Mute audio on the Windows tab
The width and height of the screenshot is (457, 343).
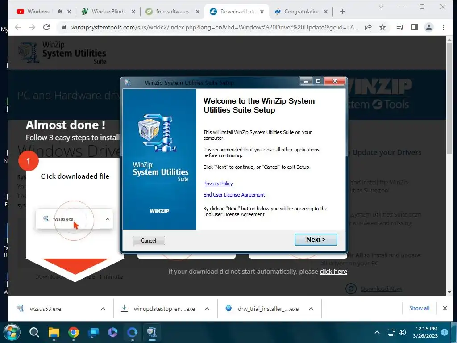click(x=59, y=11)
